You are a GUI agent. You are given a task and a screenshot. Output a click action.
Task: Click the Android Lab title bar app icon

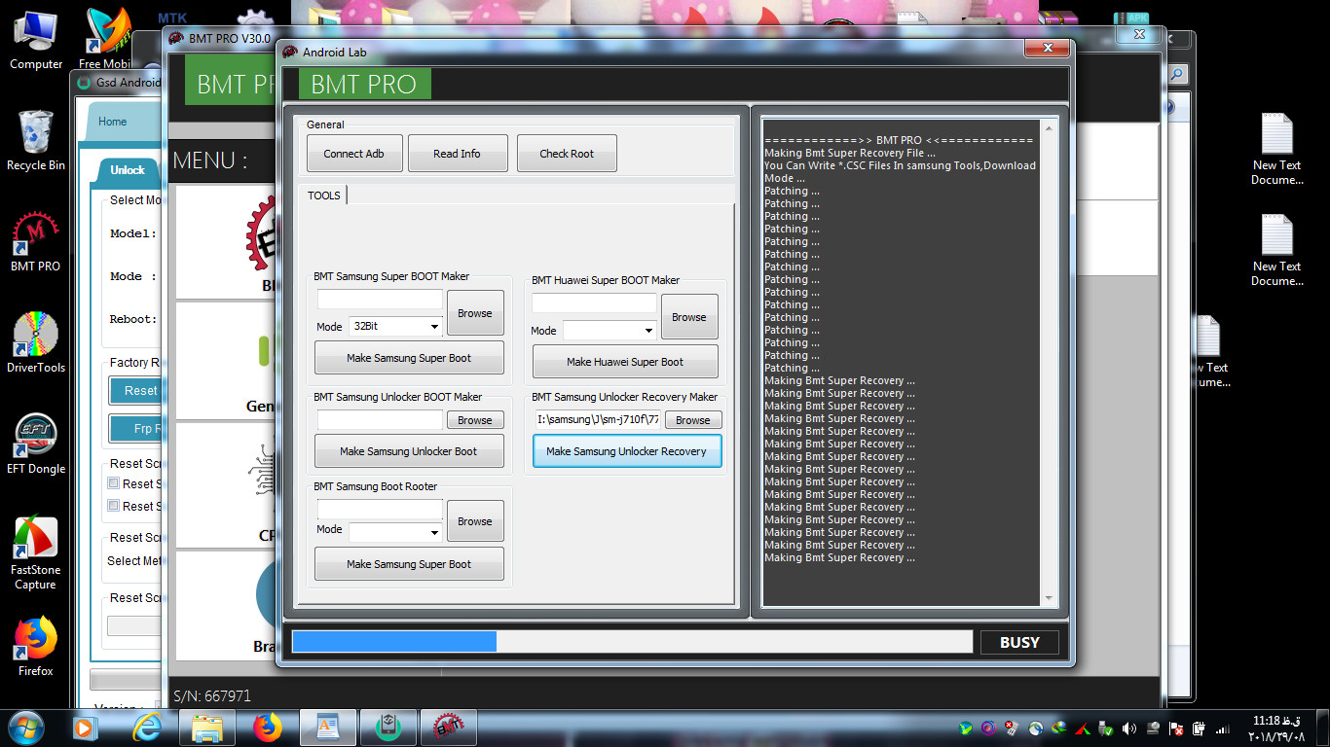290,52
